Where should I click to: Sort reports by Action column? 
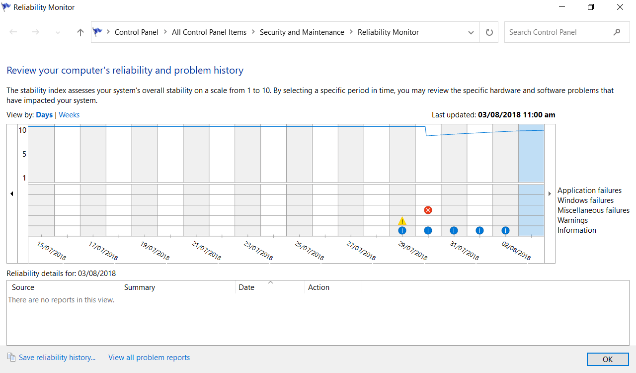tap(333, 287)
